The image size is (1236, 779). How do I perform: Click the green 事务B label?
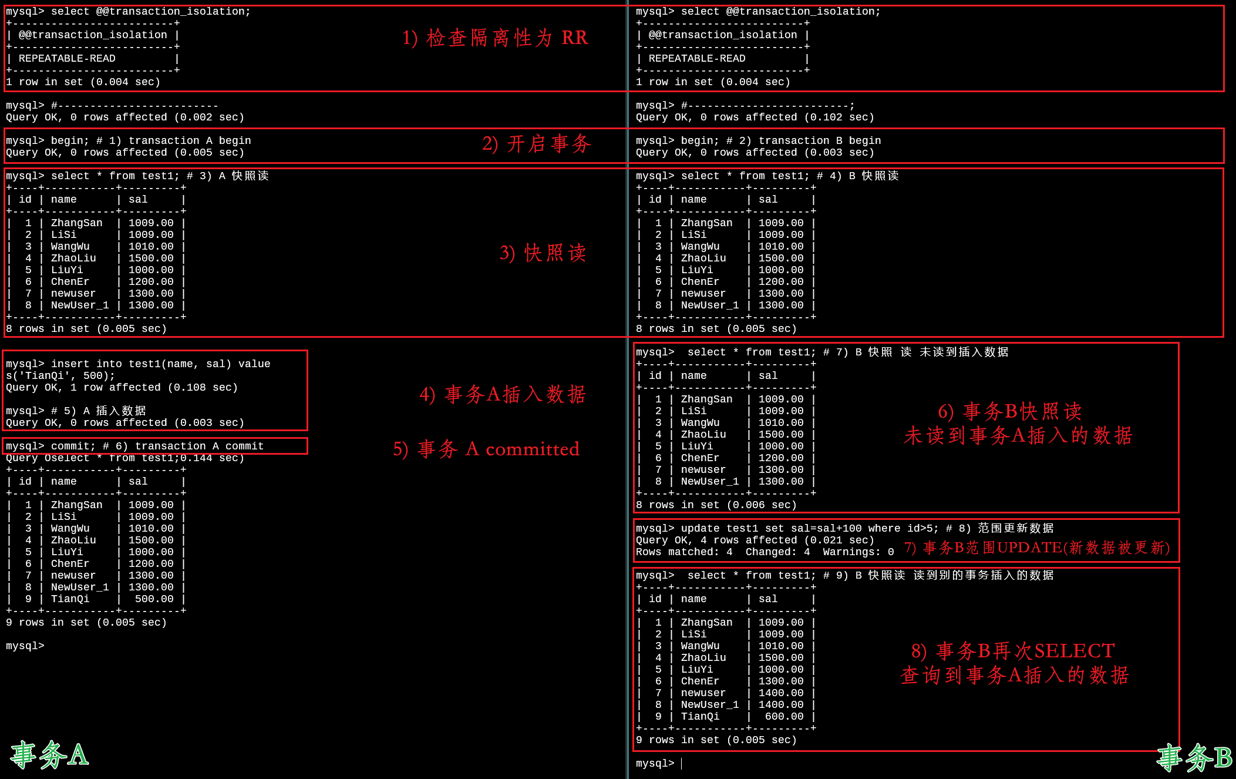[x=1194, y=757]
